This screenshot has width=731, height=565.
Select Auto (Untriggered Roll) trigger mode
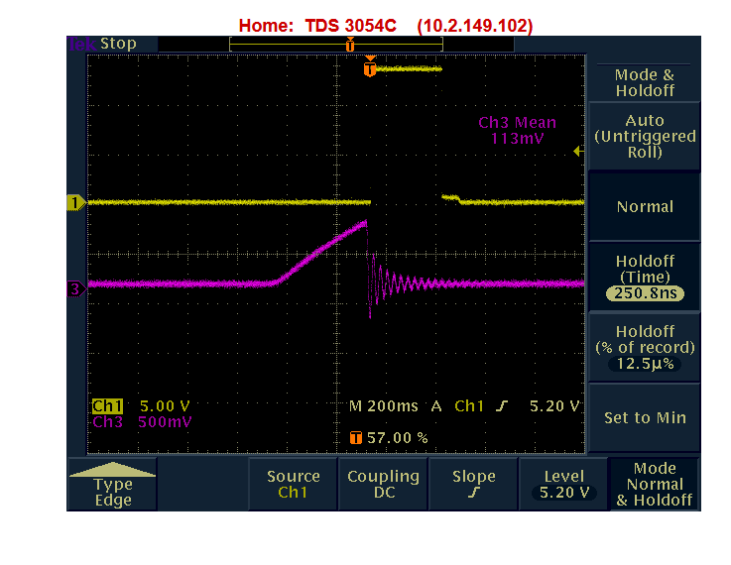tap(645, 136)
